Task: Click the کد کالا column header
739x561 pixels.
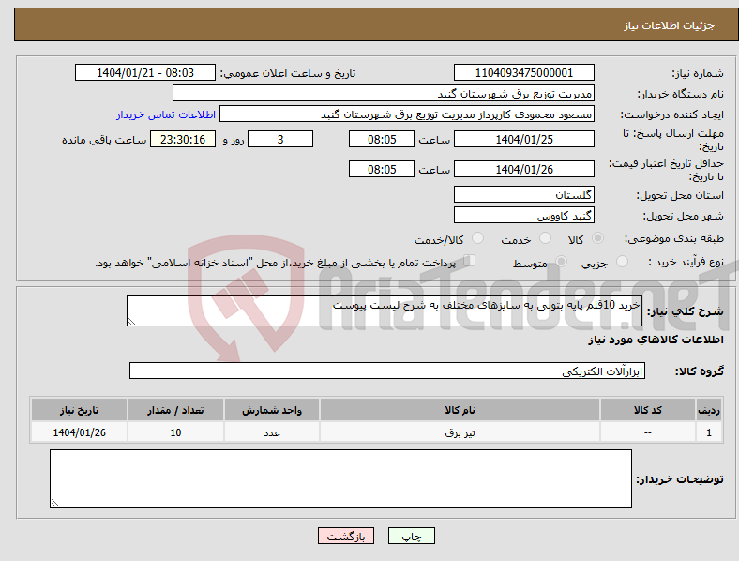Action: (648, 410)
